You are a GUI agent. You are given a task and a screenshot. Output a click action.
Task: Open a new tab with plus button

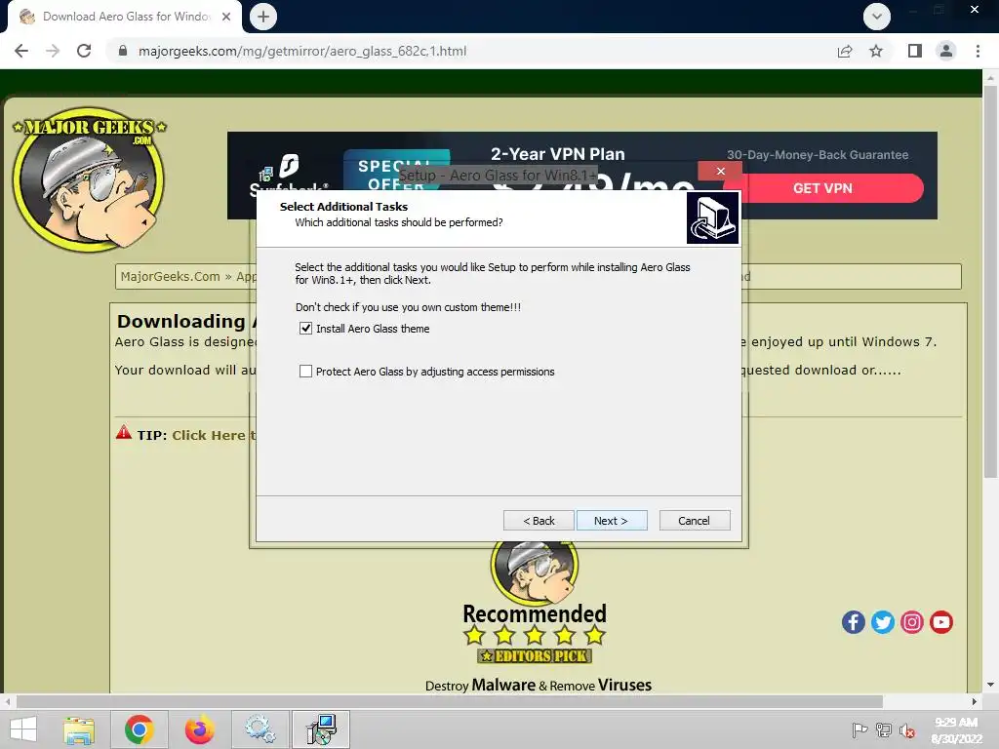click(263, 17)
